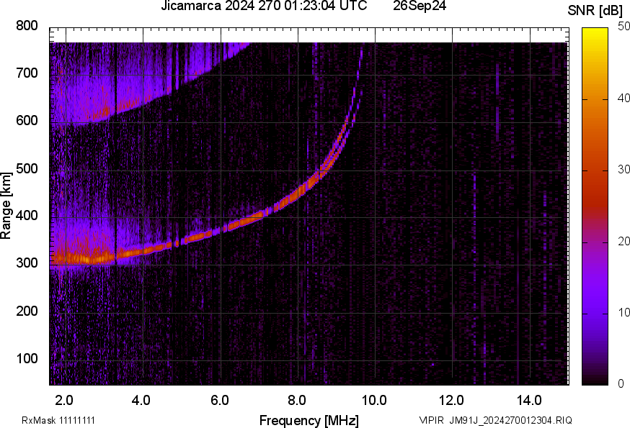Click the date label '26Sep24'
The width and height of the screenshot is (630, 428).
420,6
